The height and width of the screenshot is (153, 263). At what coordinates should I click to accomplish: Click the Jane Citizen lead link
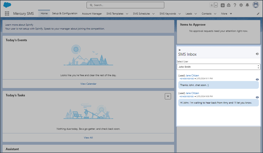click(192, 75)
